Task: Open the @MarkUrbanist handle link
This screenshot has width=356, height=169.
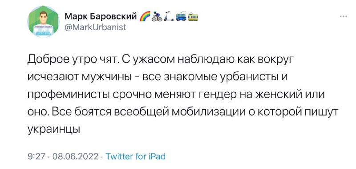Action: coord(95,27)
